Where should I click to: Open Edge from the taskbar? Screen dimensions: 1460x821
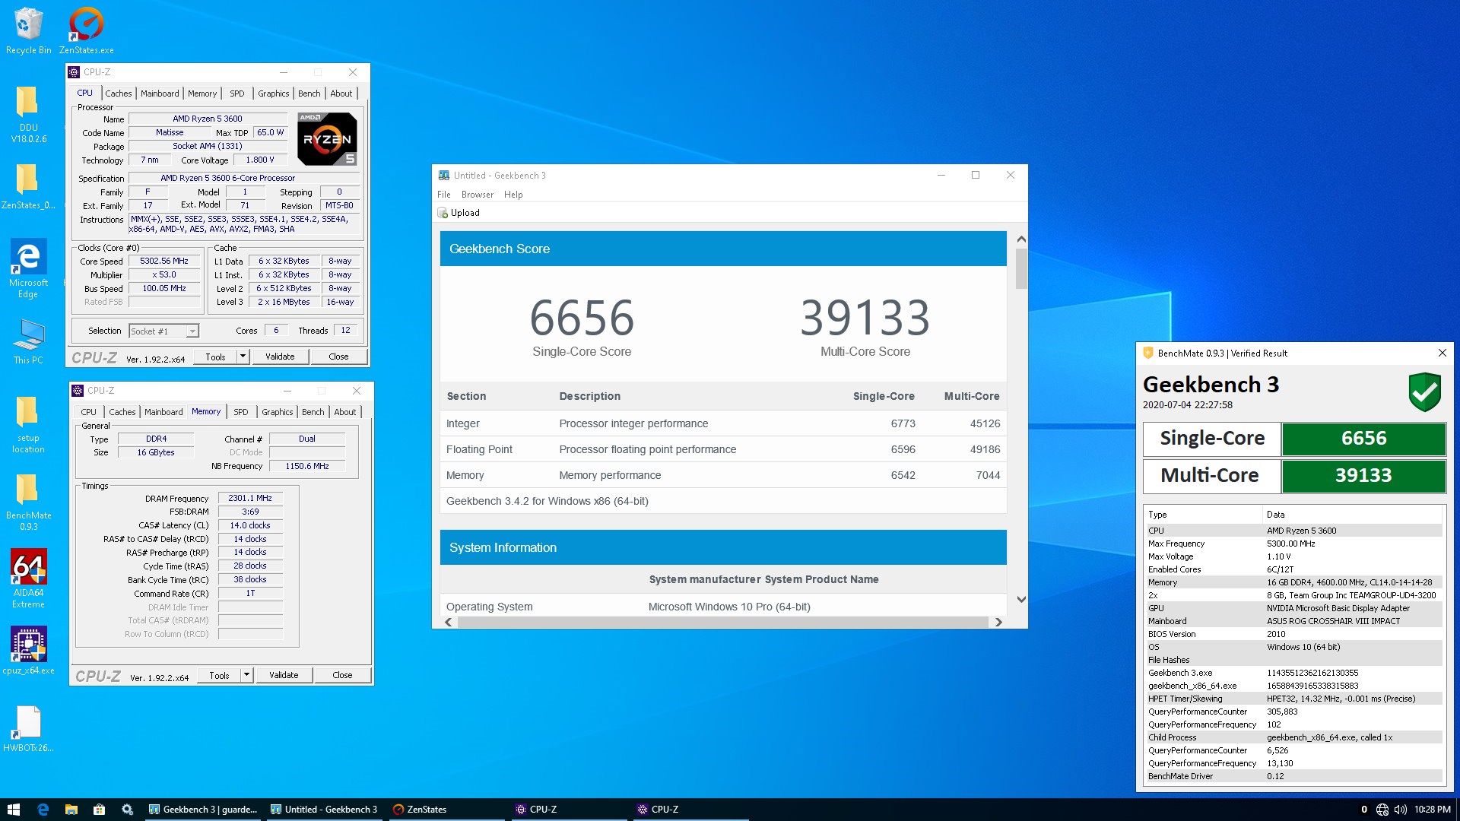[43, 810]
